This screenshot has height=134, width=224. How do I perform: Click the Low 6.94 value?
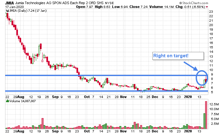[x=120, y=7]
